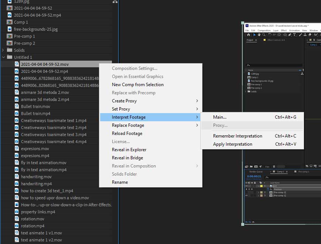321x244 pixels.
Task: Click the flowchart icon at panel top-right
Action: coord(115,2)
